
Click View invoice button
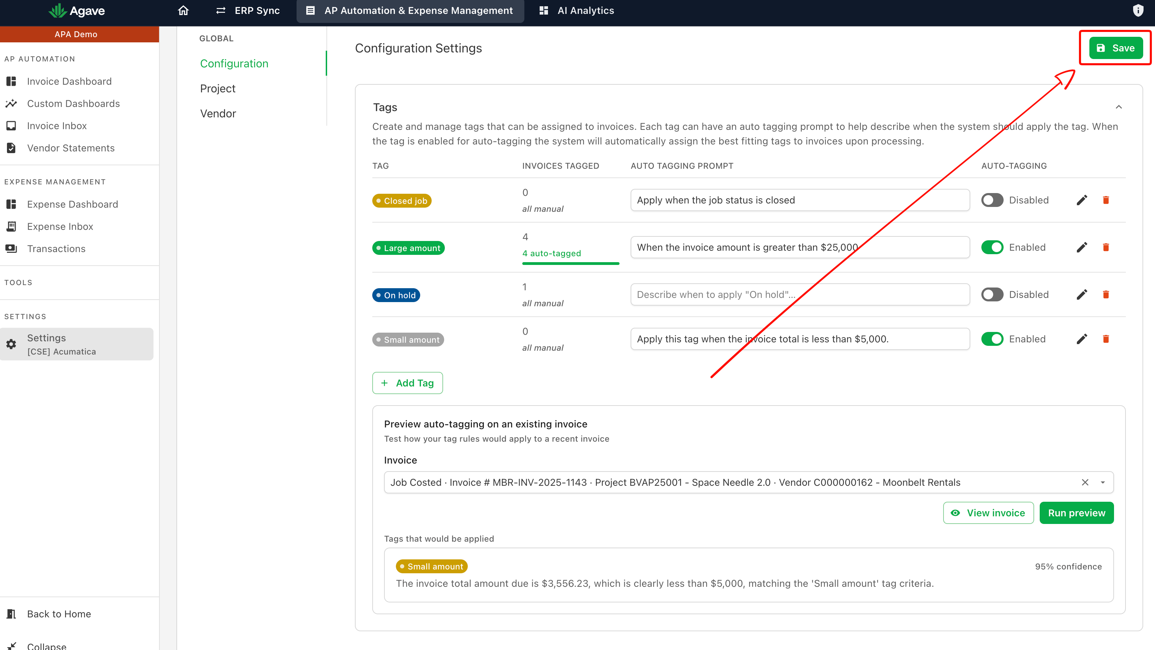pos(988,513)
